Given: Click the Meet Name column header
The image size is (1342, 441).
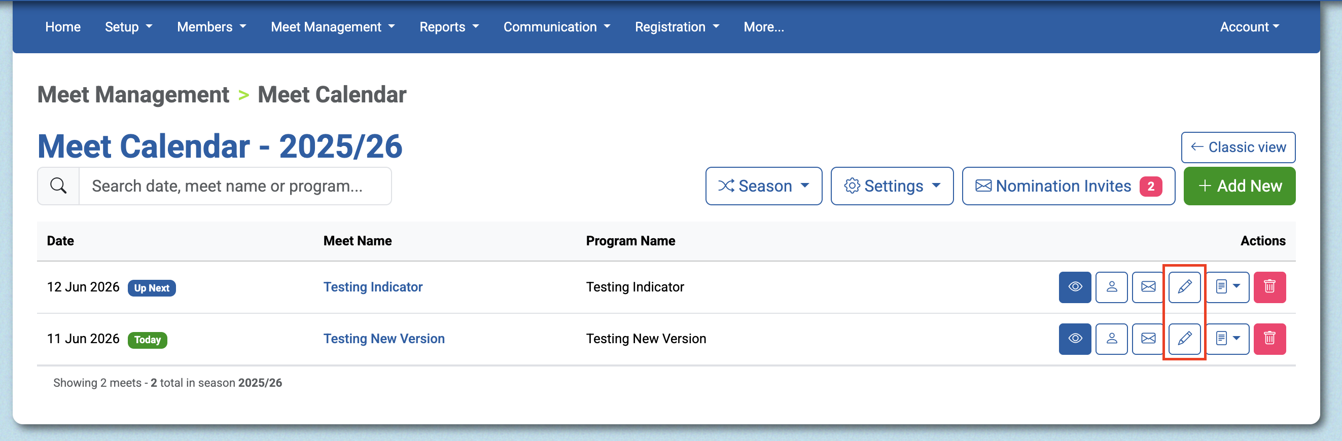Looking at the screenshot, I should pyautogui.click(x=358, y=241).
